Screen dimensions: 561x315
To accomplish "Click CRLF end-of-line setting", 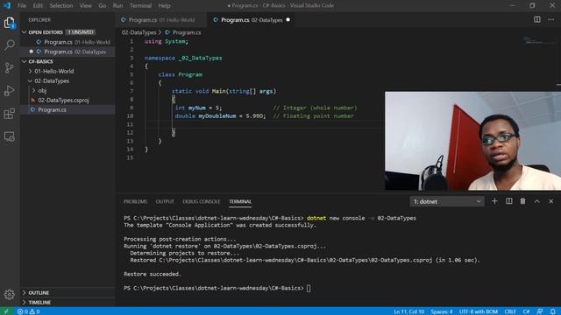I will tap(510, 311).
